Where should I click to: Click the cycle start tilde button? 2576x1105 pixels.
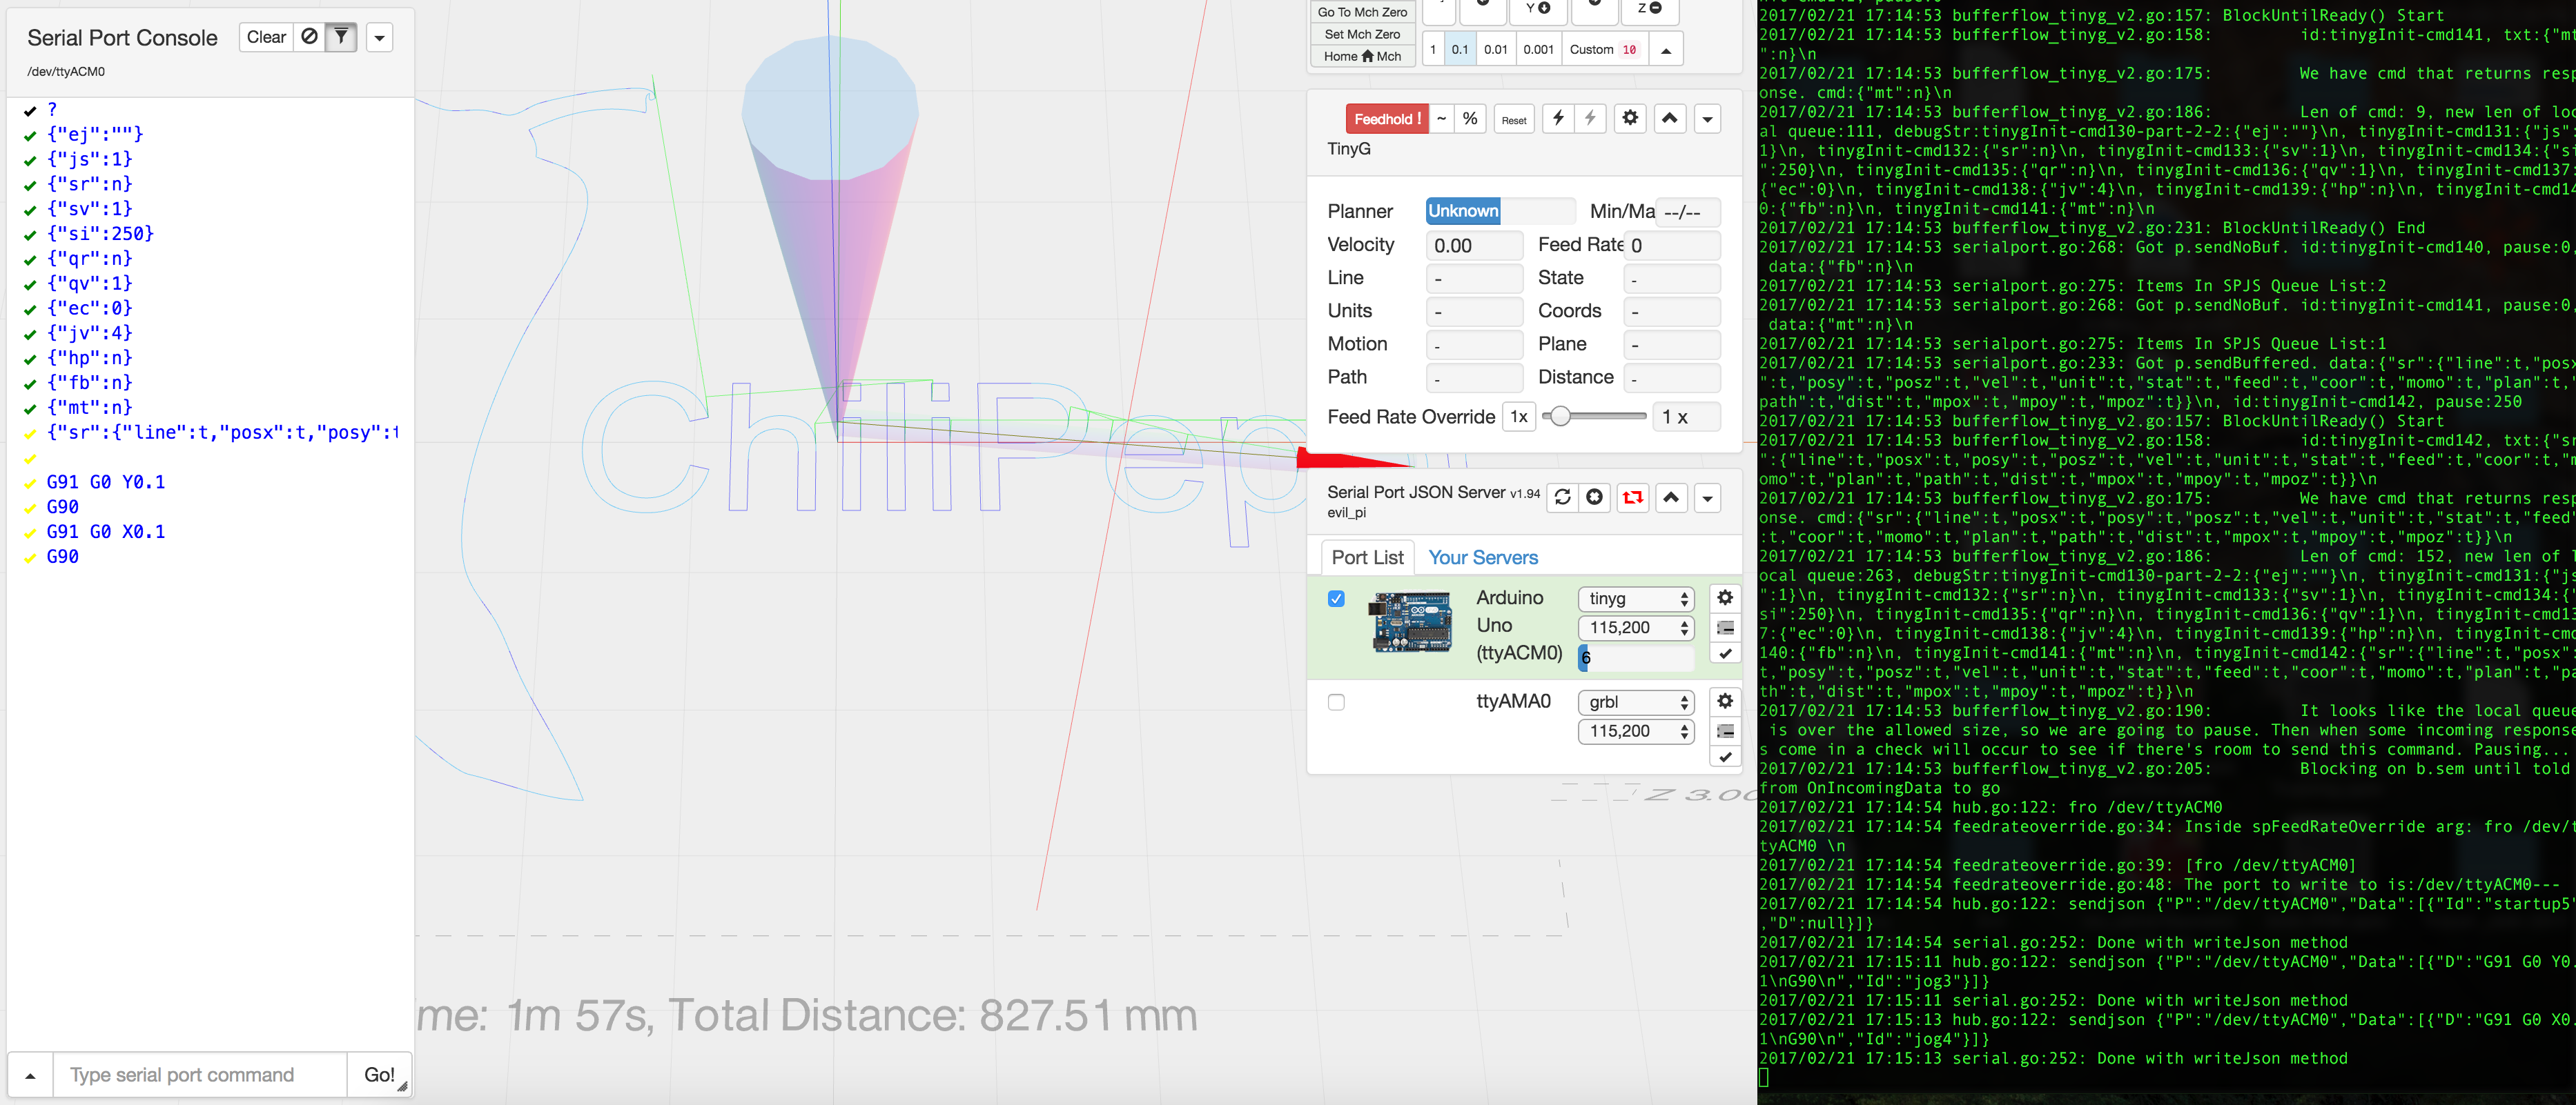coord(1441,119)
